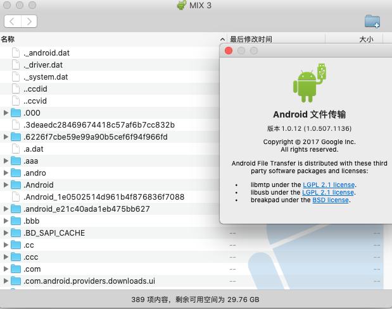Click the Android 文件传输 title in about dialog
Image resolution: width=392 pixels, height=309 pixels.
tap(310, 114)
